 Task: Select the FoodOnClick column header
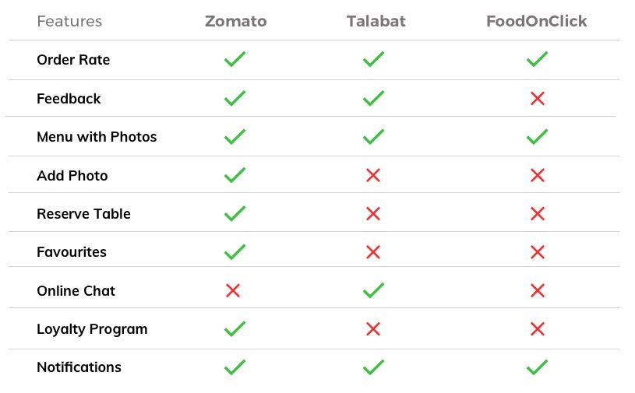pos(536,21)
